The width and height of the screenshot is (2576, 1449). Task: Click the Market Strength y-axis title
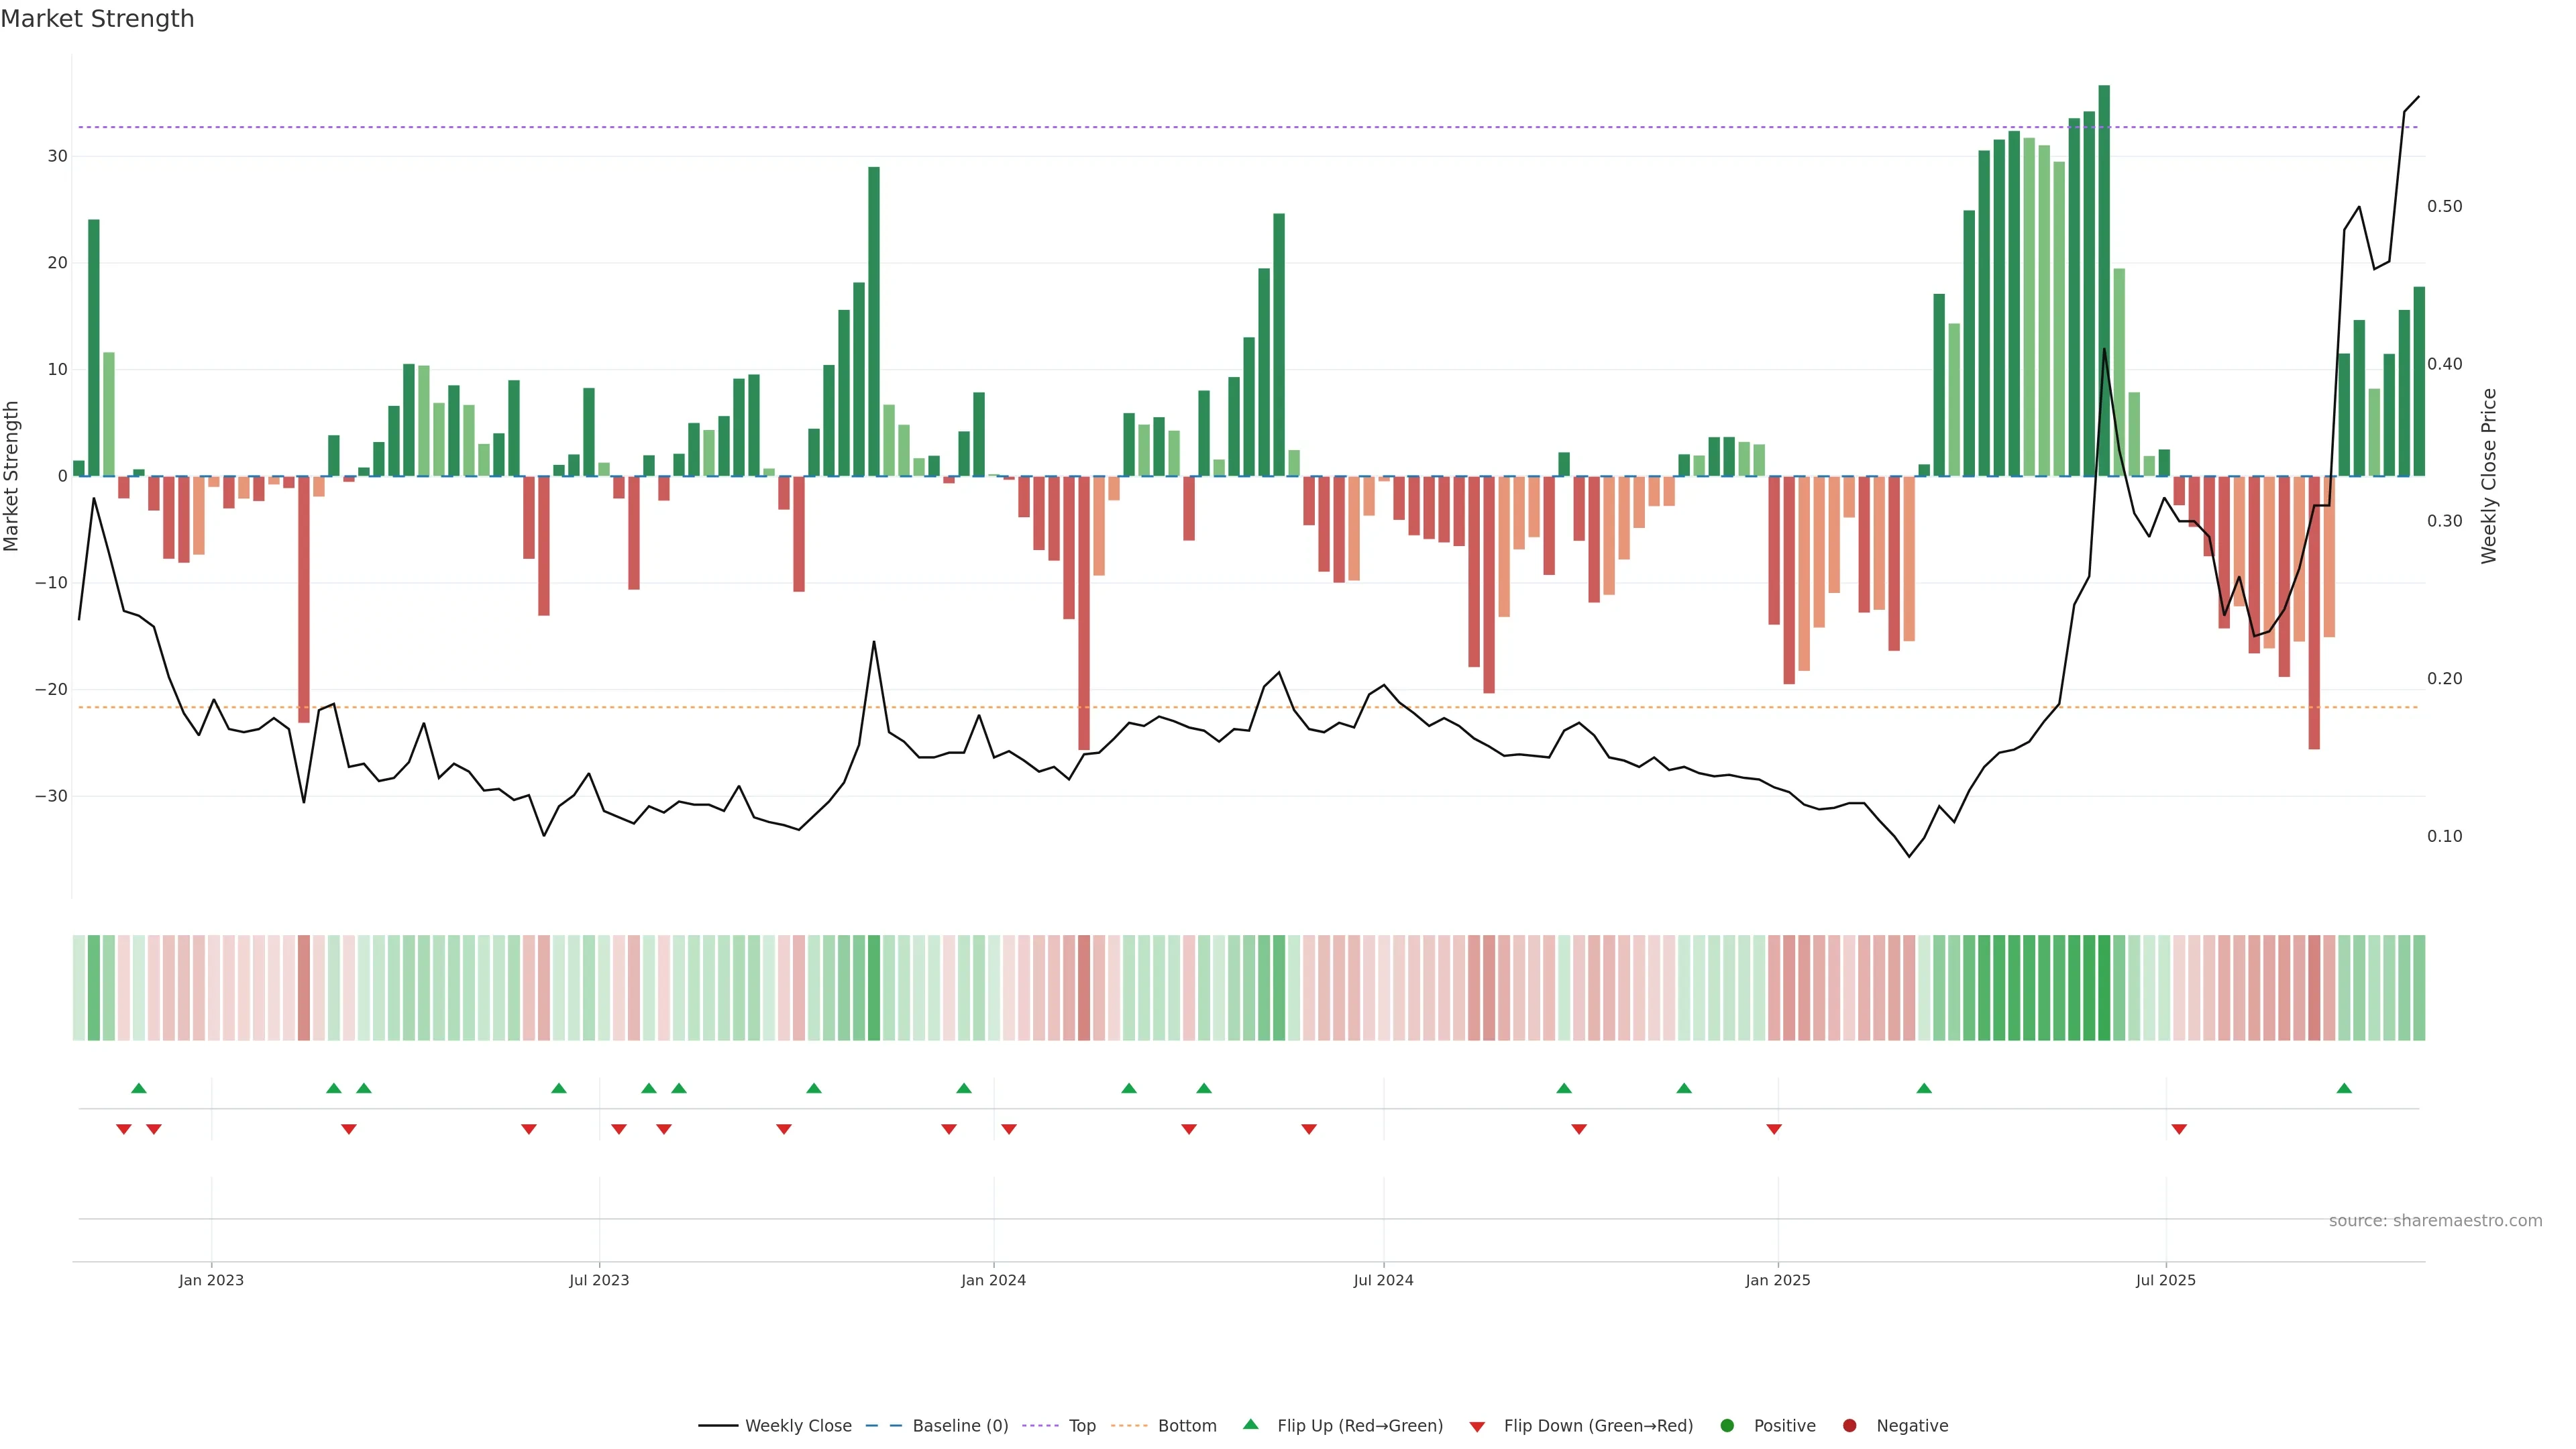point(12,476)
